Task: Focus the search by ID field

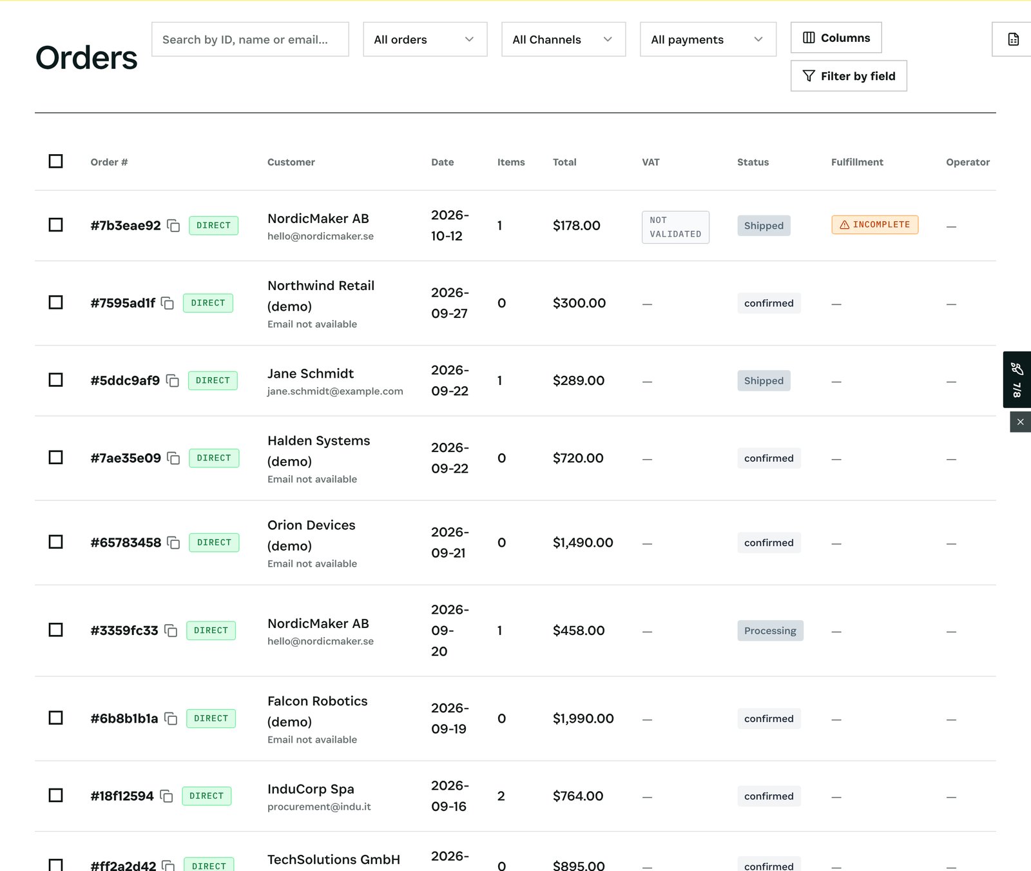Action: 250,39
